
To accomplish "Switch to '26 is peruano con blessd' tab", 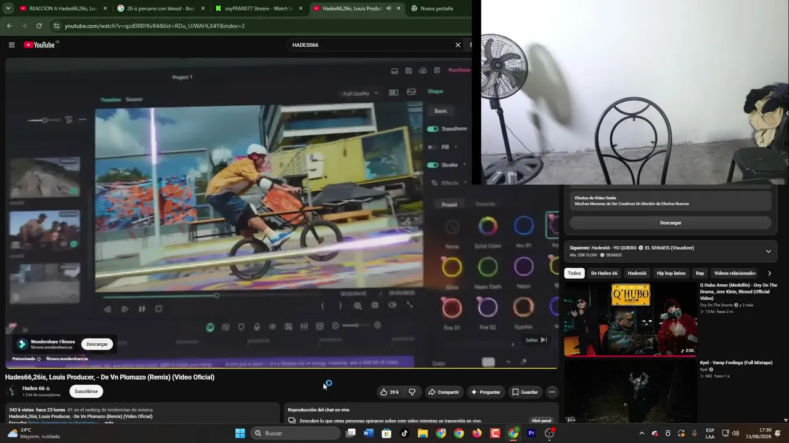I will click(161, 9).
